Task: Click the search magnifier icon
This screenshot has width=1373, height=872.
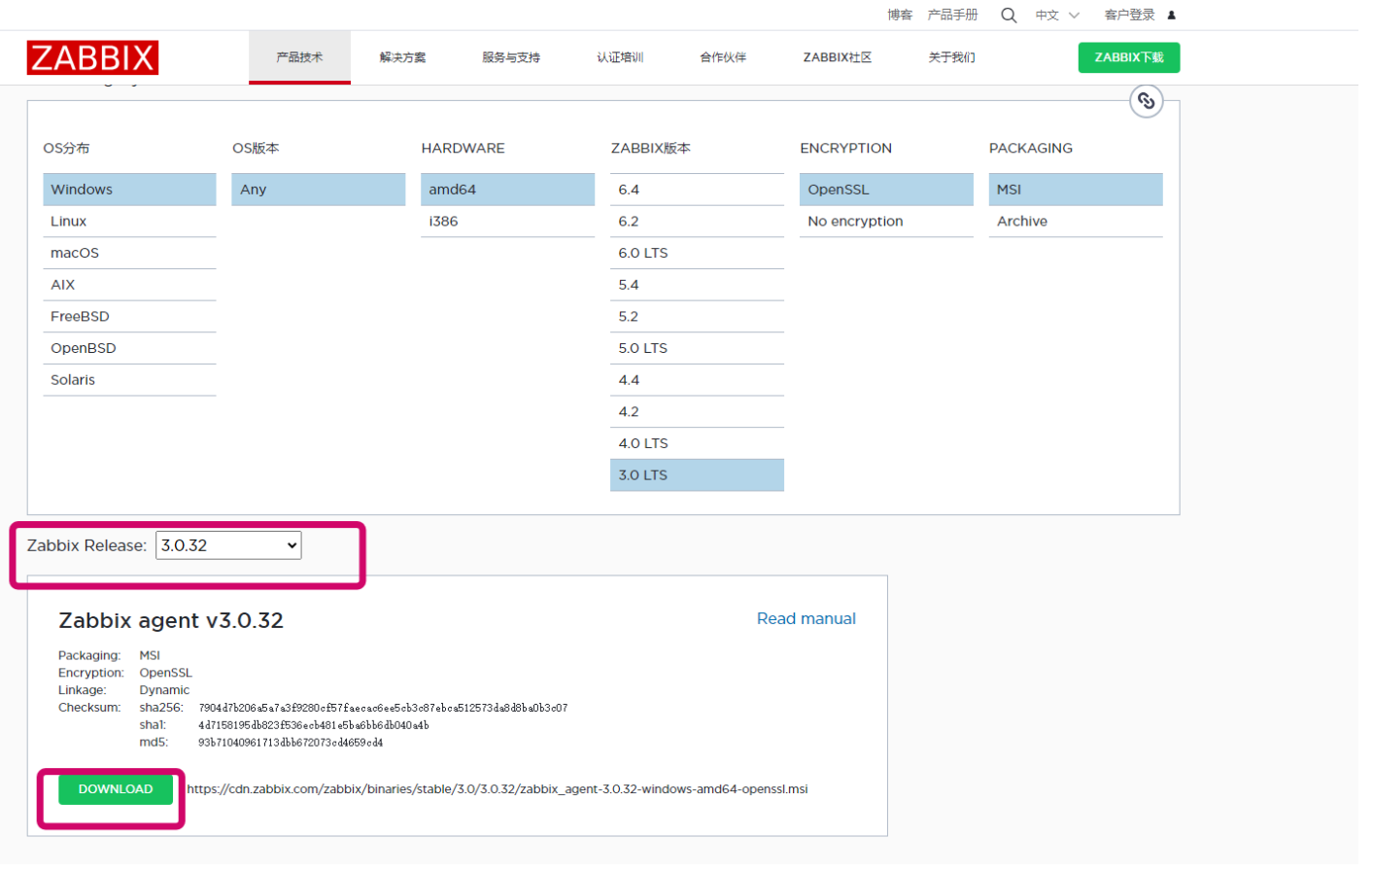Action: pyautogui.click(x=1009, y=15)
